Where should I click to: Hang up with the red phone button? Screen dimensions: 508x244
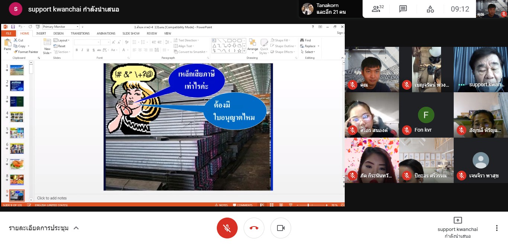[254, 228]
